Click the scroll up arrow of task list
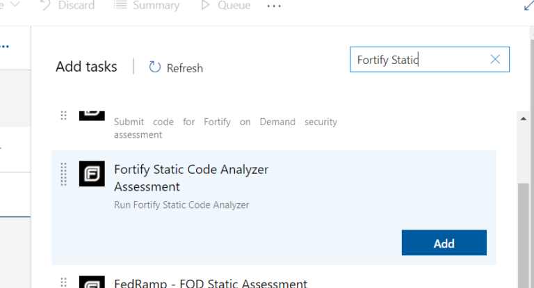 click(524, 118)
